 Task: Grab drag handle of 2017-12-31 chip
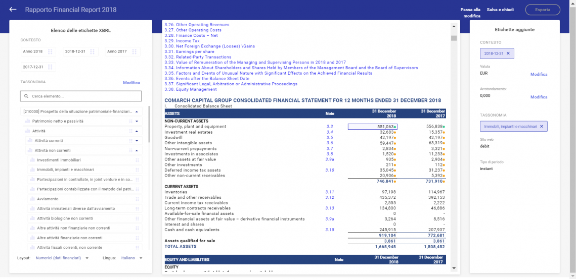[50, 67]
